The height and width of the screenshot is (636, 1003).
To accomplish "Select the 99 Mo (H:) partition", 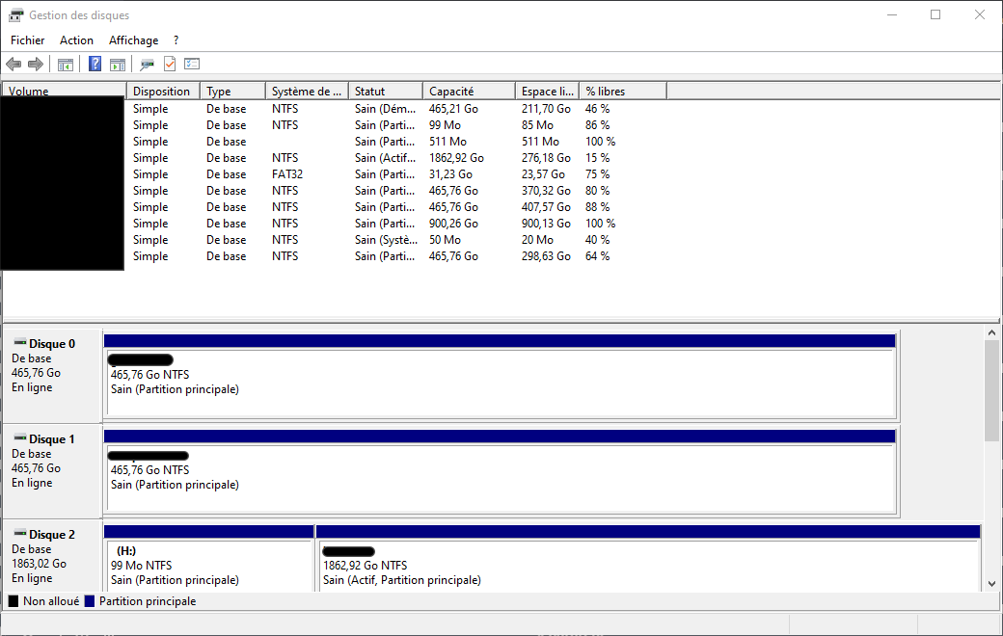I will pyautogui.click(x=208, y=566).
